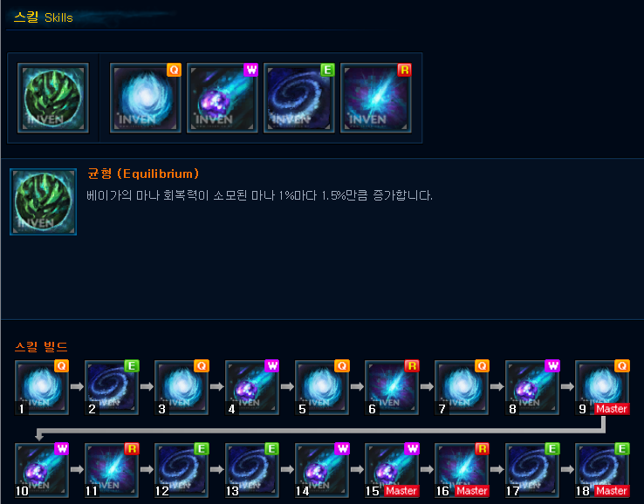Screen dimensions: 644x504
Task: Click skill build step 10 W icon
Action: pyautogui.click(x=42, y=470)
